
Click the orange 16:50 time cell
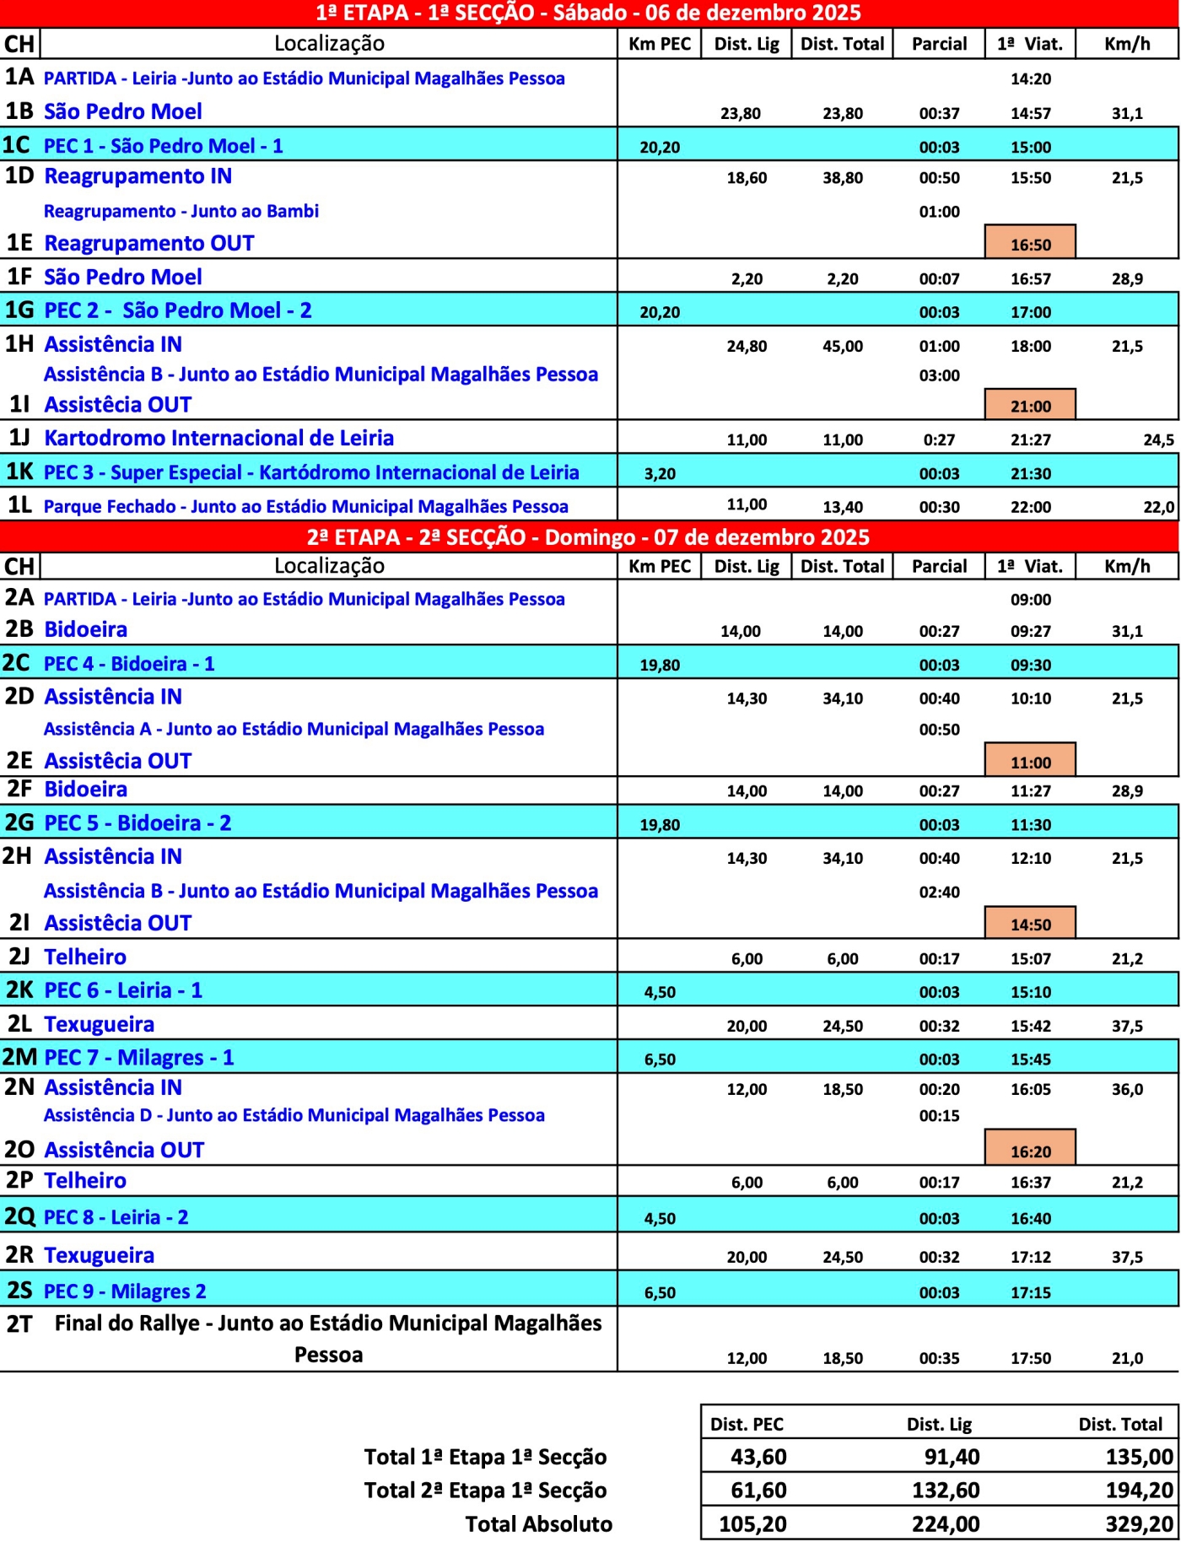pos(1030,244)
